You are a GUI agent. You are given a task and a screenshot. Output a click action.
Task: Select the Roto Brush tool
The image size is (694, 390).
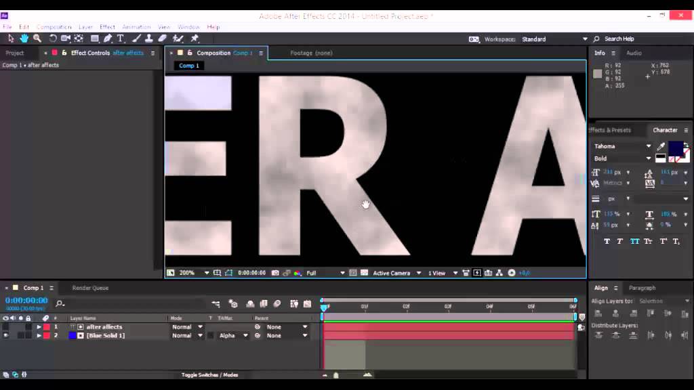tap(178, 39)
